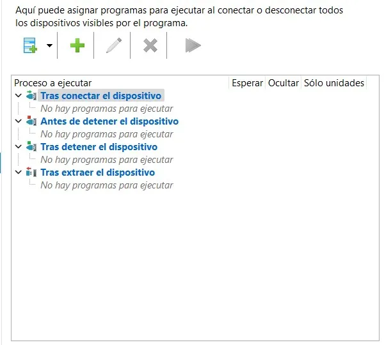Click the gray X delete icon
The image size is (384, 345).
[150, 45]
